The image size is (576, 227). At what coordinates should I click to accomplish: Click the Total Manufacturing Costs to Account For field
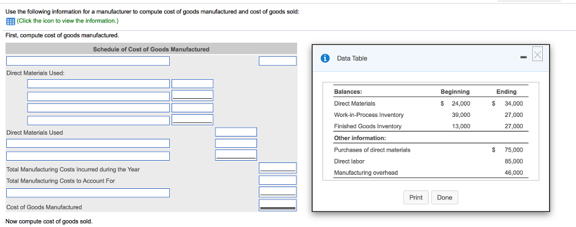(277, 180)
